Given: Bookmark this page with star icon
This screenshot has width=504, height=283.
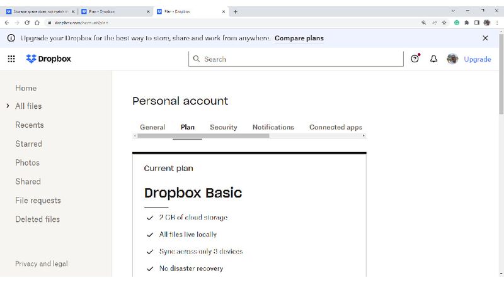Looking at the screenshot, I should pyautogui.click(x=444, y=23).
